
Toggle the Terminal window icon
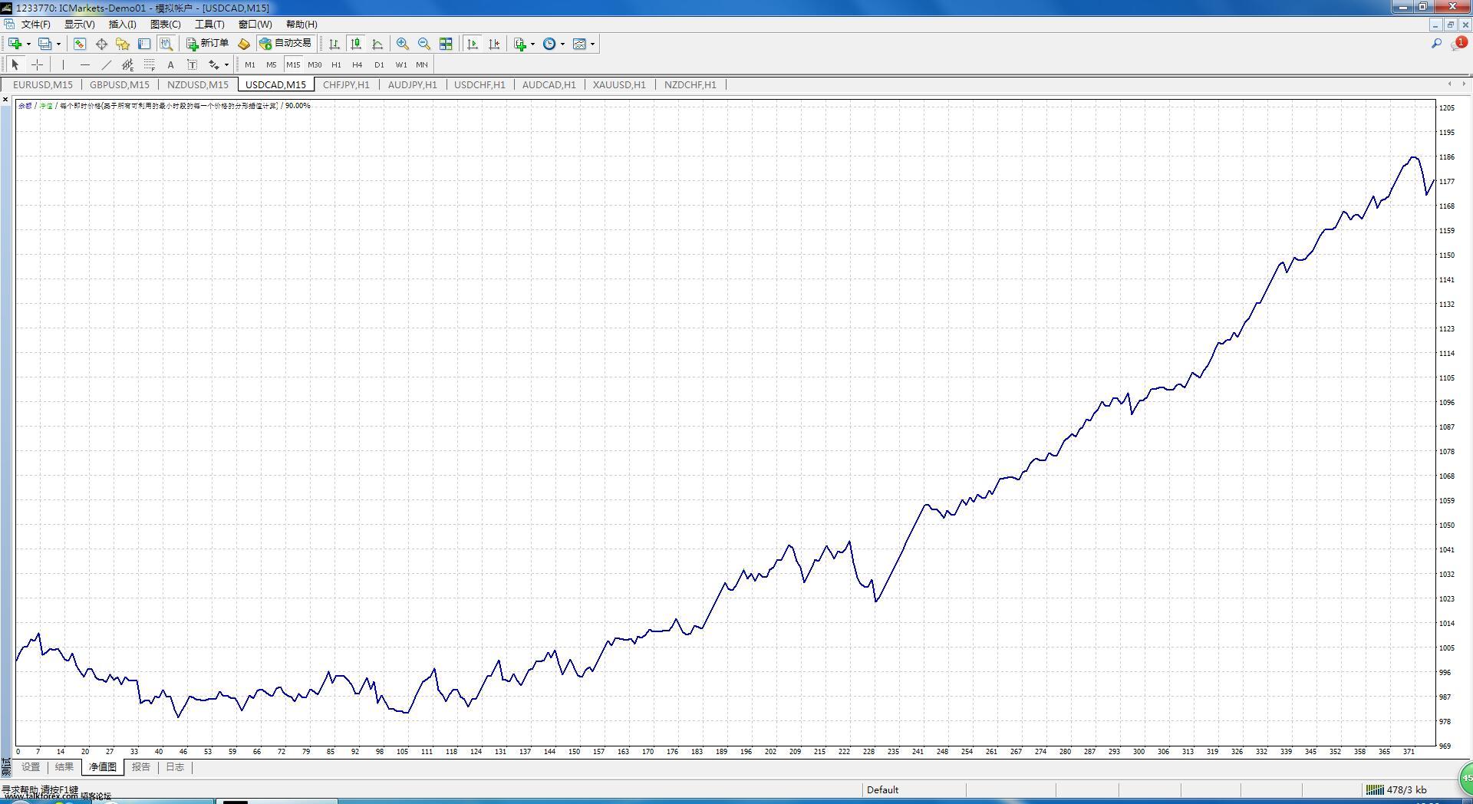144,44
